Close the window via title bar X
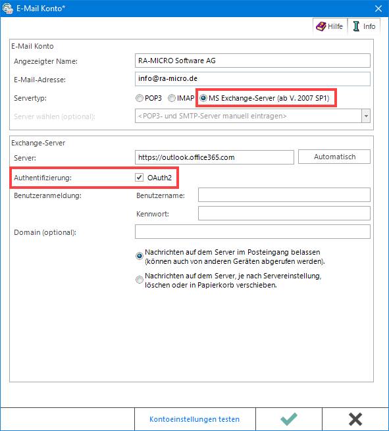The width and height of the screenshot is (389, 431). pyautogui.click(x=378, y=9)
